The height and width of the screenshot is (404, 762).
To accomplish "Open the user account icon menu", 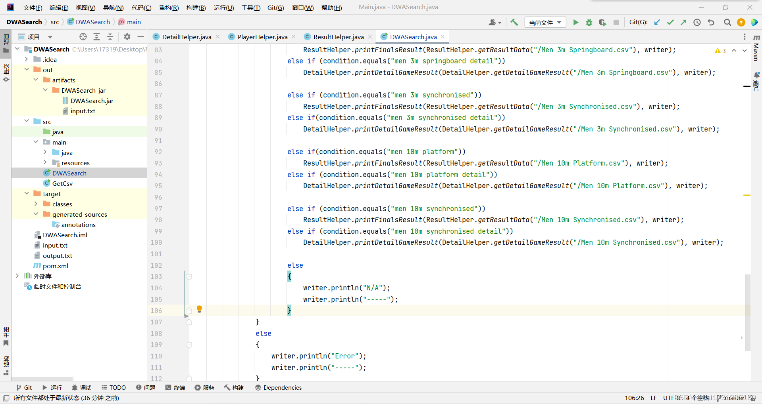I will coord(495,22).
